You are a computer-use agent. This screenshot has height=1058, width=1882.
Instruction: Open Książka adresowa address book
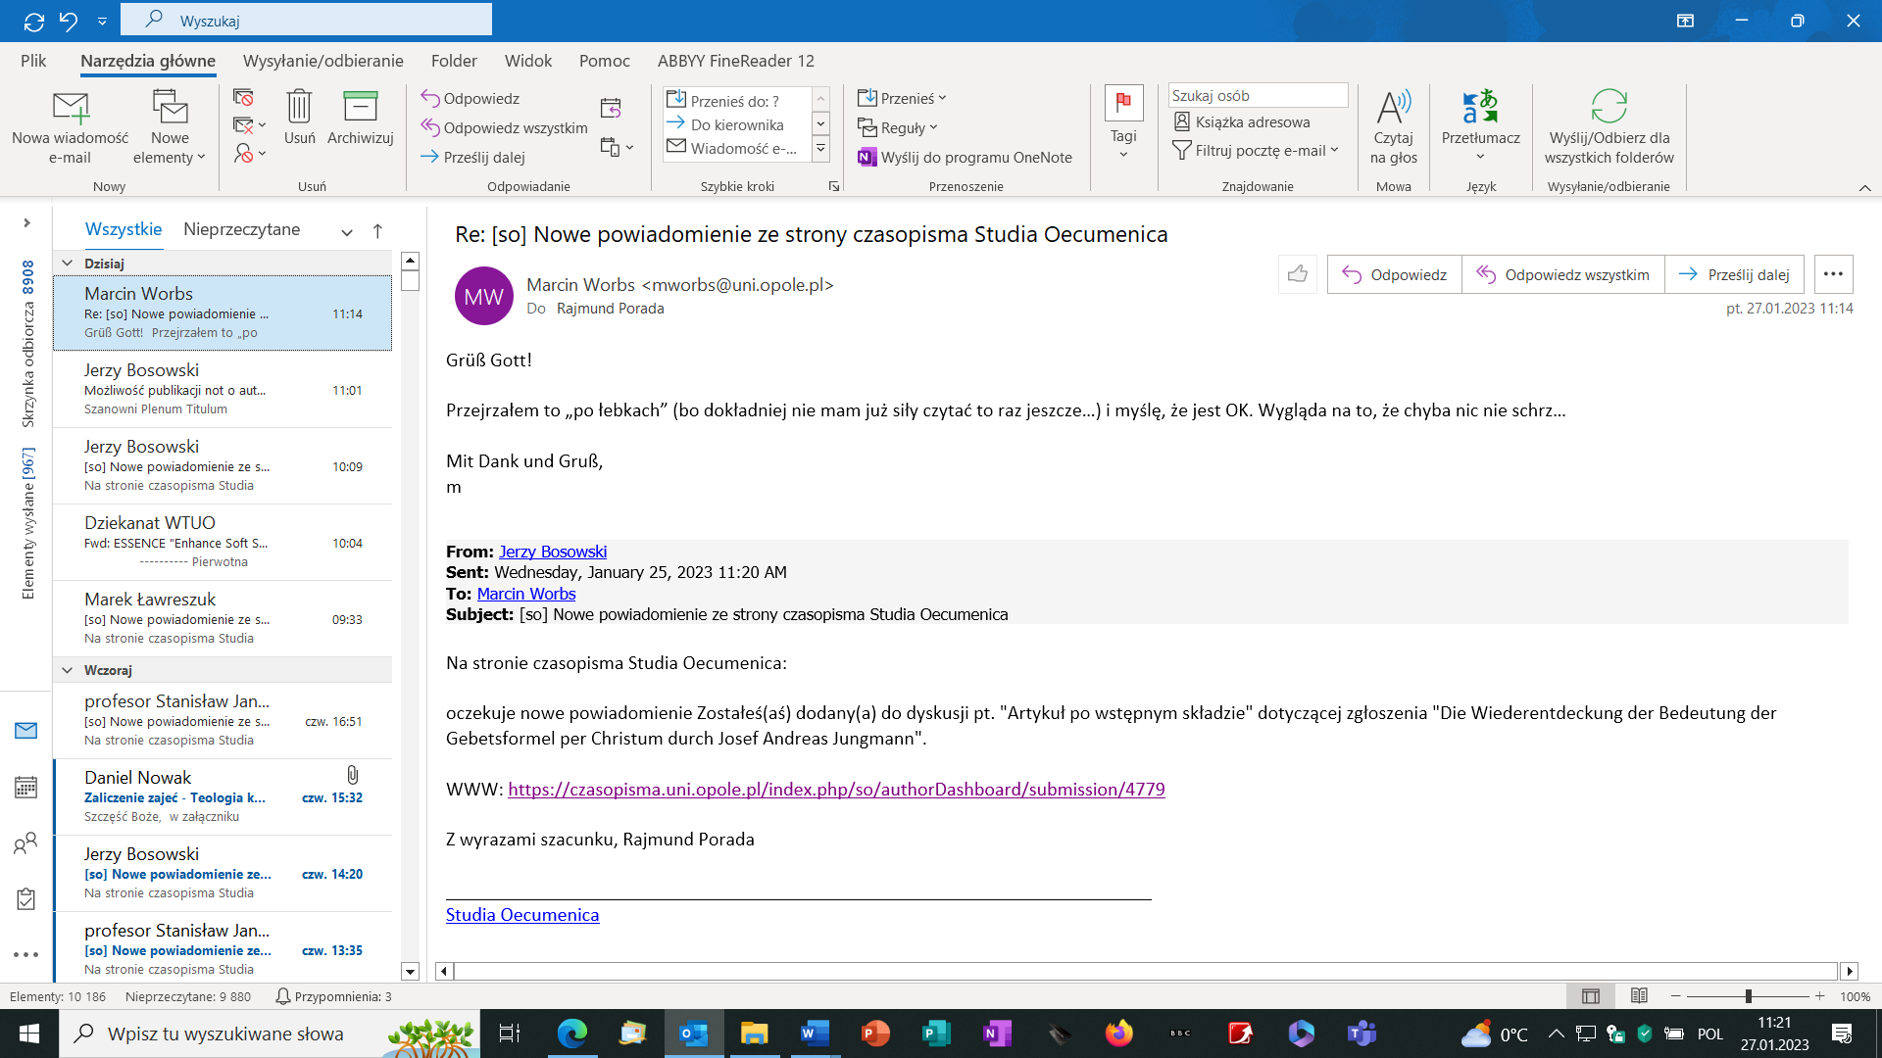(x=1241, y=122)
